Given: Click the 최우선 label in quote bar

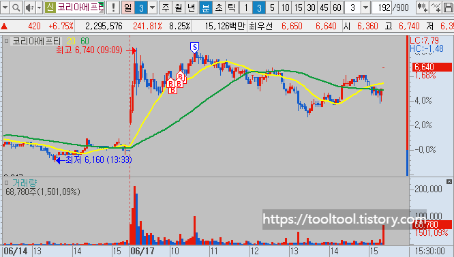Looking at the screenshot, I should (x=261, y=27).
